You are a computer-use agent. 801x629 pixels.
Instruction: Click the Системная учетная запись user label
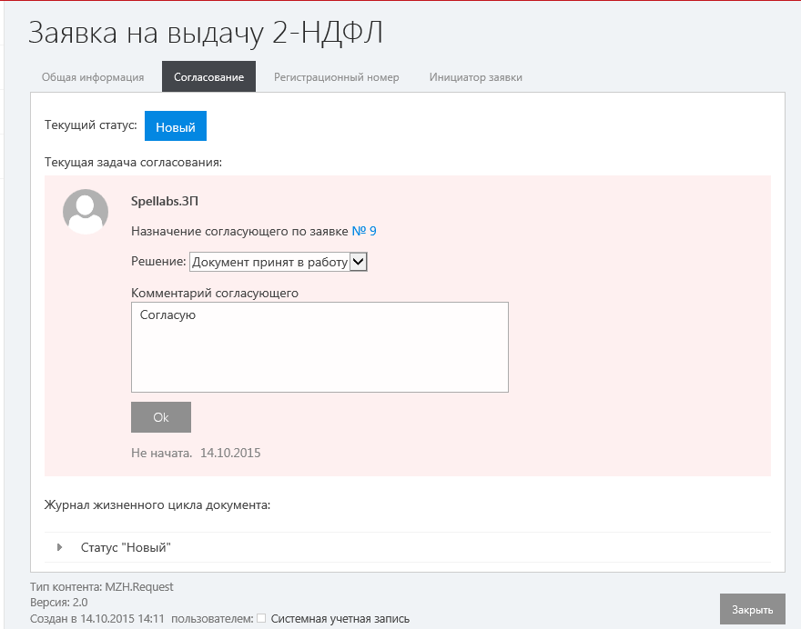pos(340,619)
